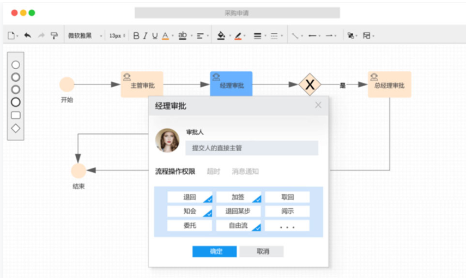Viewport: 466px width, 278px height.
Task: Switch to the 消息通知 tab
Action: tap(245, 172)
